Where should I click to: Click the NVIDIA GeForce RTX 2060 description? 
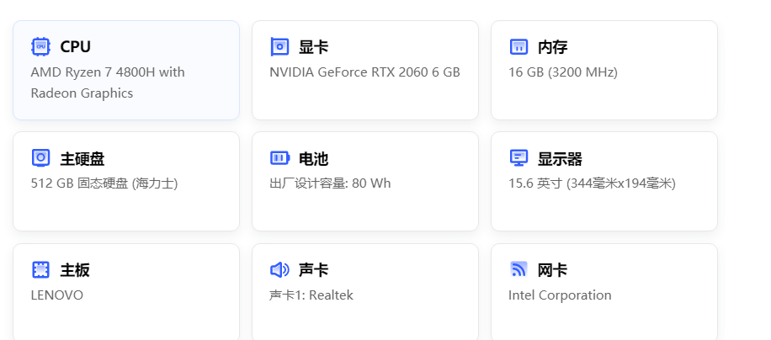coord(364,72)
